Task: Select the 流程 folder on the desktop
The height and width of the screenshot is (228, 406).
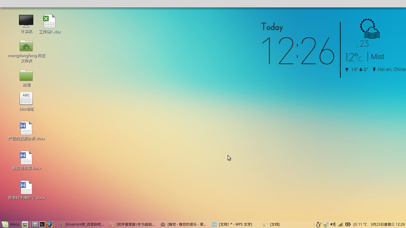Action: (26, 75)
